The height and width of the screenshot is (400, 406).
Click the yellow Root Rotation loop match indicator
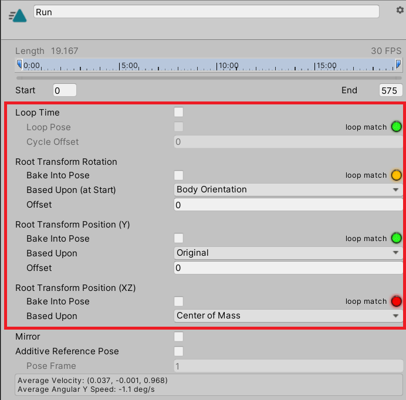[397, 175]
